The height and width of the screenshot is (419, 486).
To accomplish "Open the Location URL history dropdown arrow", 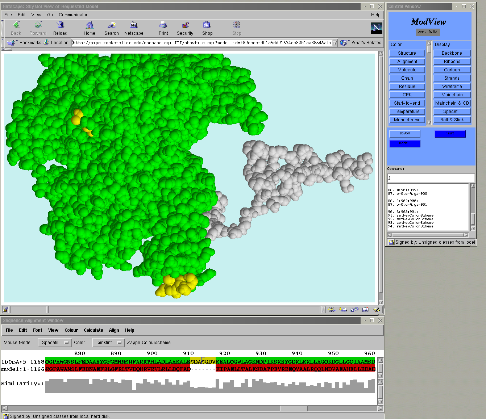I will [x=335, y=43].
